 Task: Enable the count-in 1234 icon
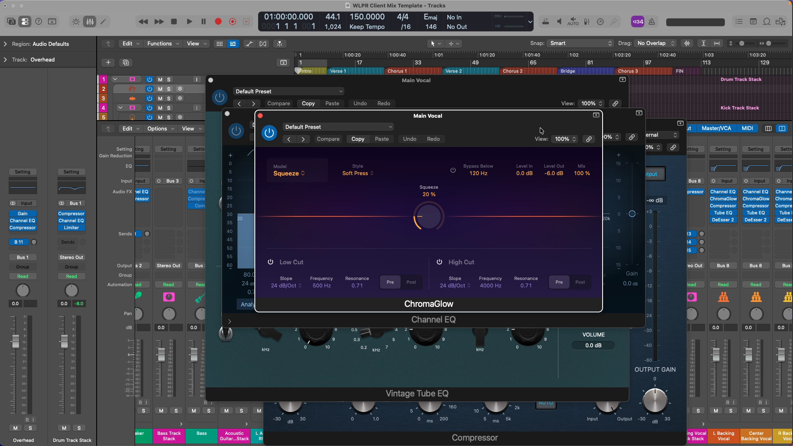(638, 21)
